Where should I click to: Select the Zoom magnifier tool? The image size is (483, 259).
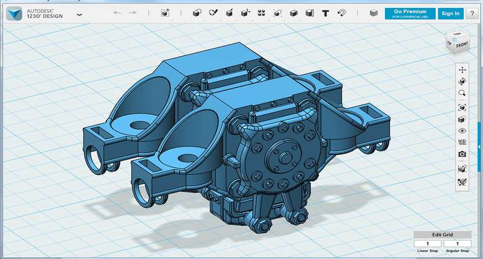point(462,93)
